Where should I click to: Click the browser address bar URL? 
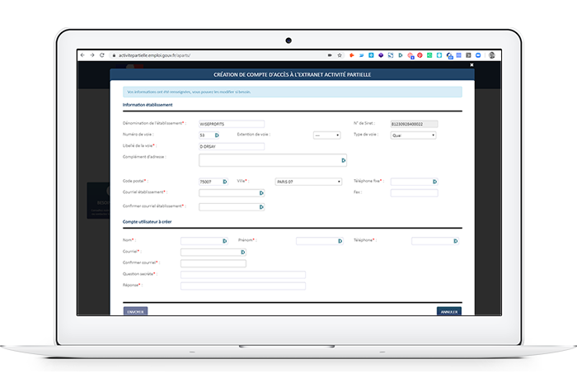(x=154, y=55)
